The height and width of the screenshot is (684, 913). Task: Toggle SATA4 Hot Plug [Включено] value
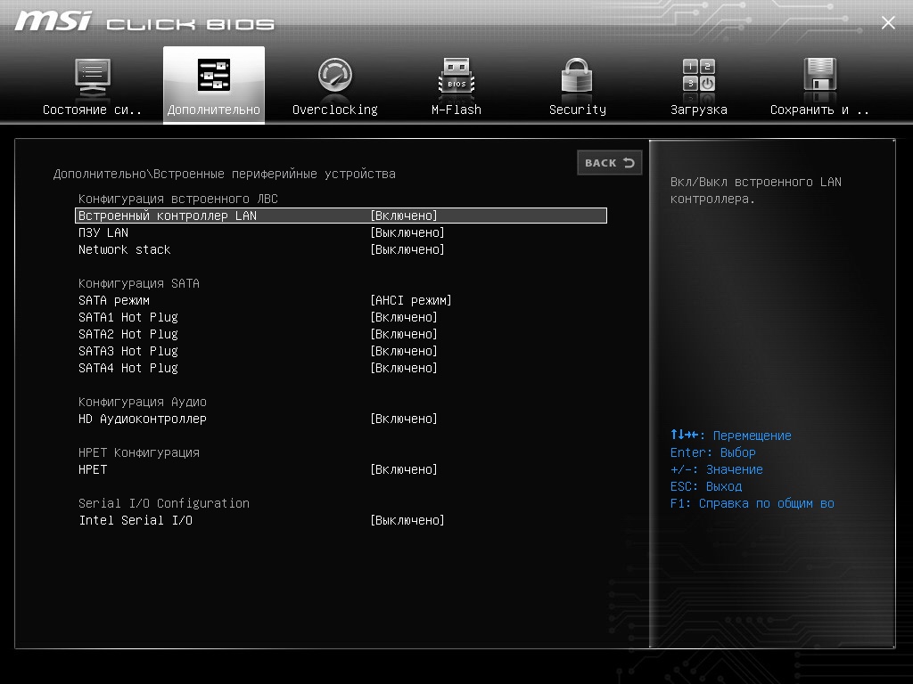(x=404, y=368)
